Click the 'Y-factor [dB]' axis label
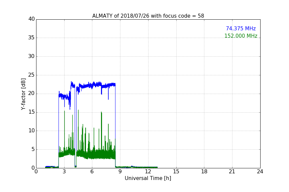Image resolution: width=289 pixels, height=192 pixels. point(23,94)
